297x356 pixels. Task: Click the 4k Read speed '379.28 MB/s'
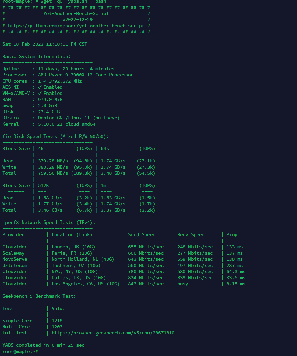(x=53, y=161)
